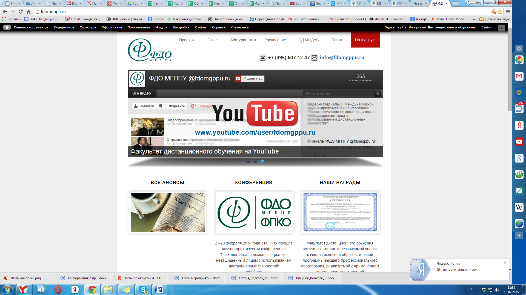Open Оформление admin menu

pyautogui.click(x=112, y=27)
